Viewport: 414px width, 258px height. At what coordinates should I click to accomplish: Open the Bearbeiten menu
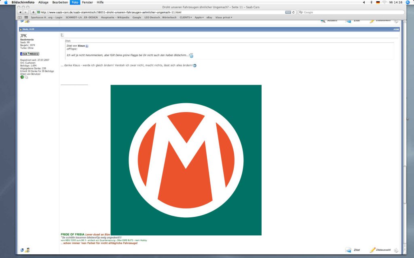coord(60,2)
